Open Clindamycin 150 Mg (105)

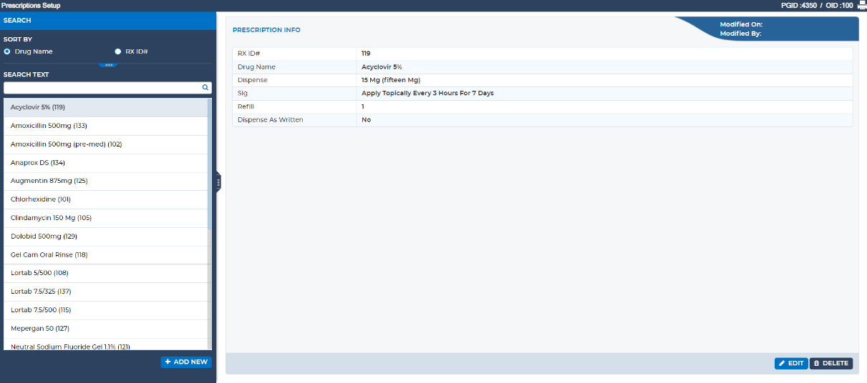coord(51,218)
